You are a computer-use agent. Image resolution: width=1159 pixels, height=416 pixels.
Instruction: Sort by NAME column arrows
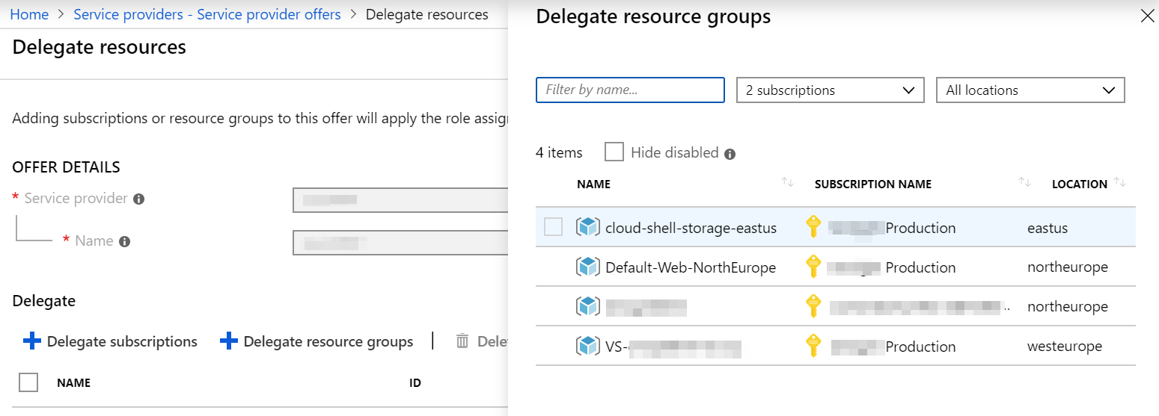point(787,183)
